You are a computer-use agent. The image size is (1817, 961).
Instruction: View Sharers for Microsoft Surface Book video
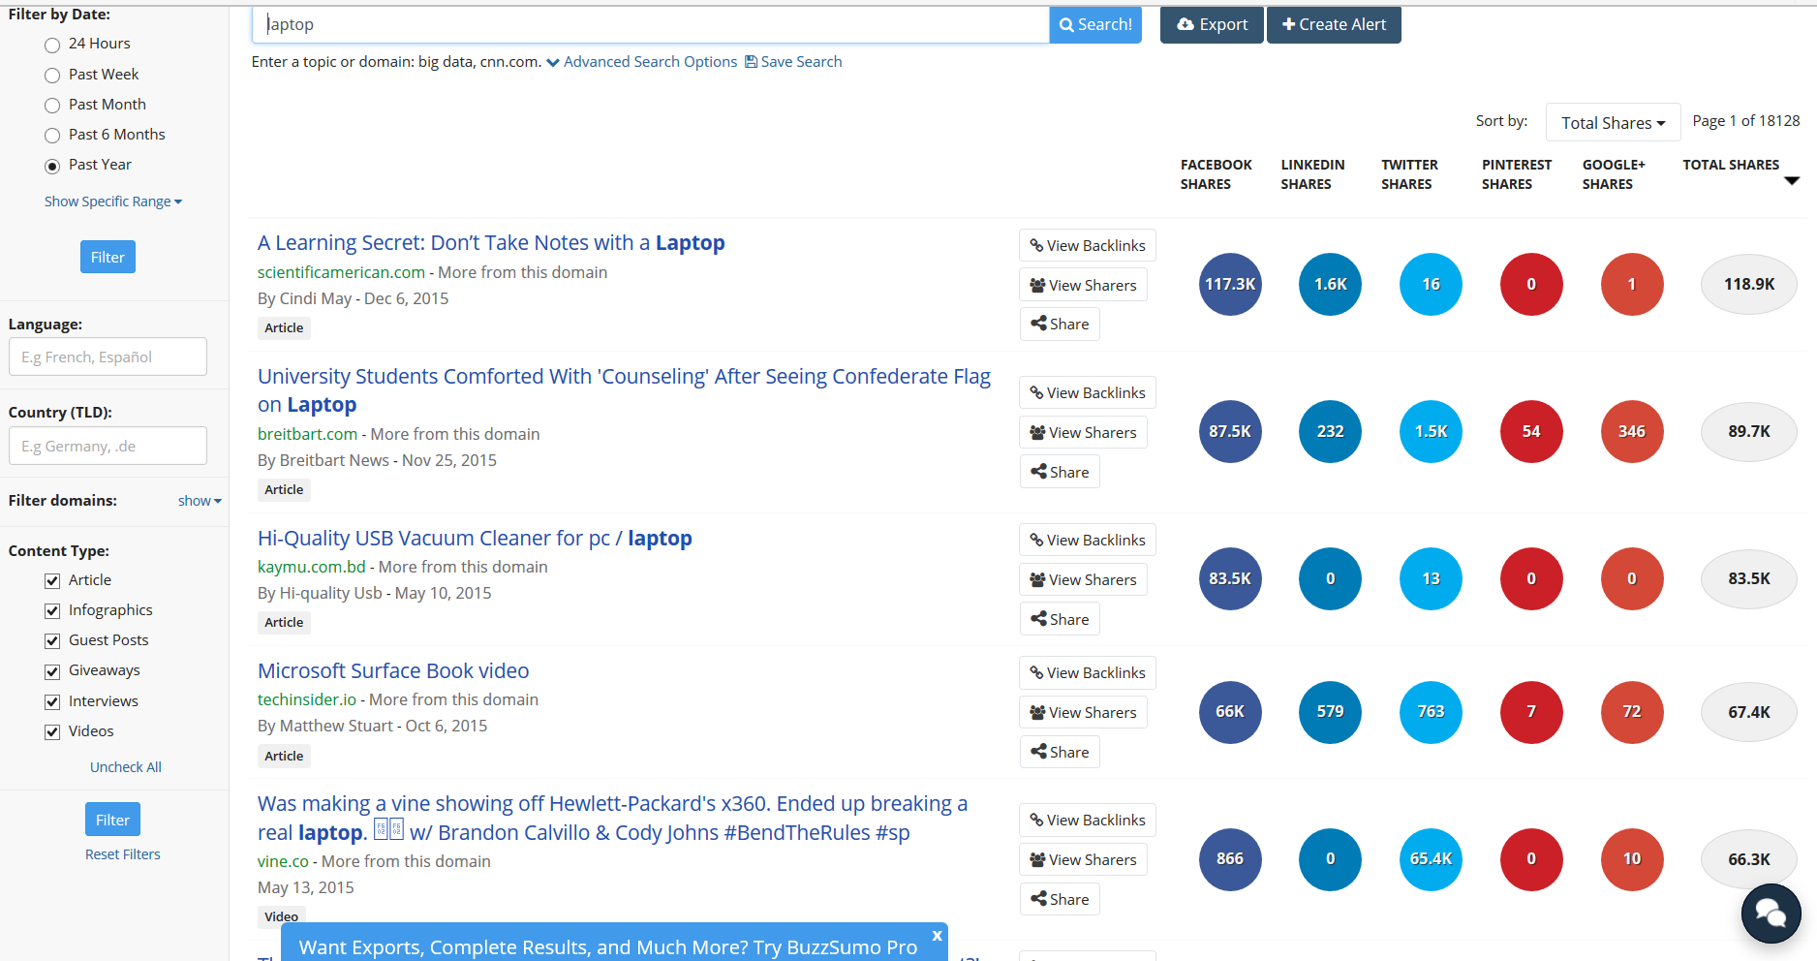pyautogui.click(x=1083, y=713)
